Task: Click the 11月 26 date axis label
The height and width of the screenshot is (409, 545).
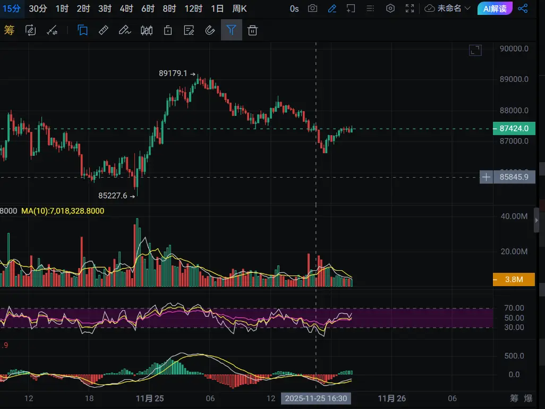Action: point(391,398)
